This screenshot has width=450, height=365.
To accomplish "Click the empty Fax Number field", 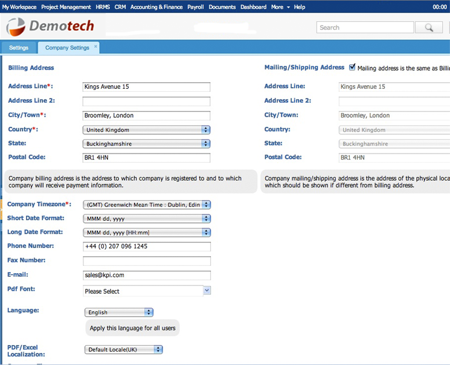I will pos(147,260).
